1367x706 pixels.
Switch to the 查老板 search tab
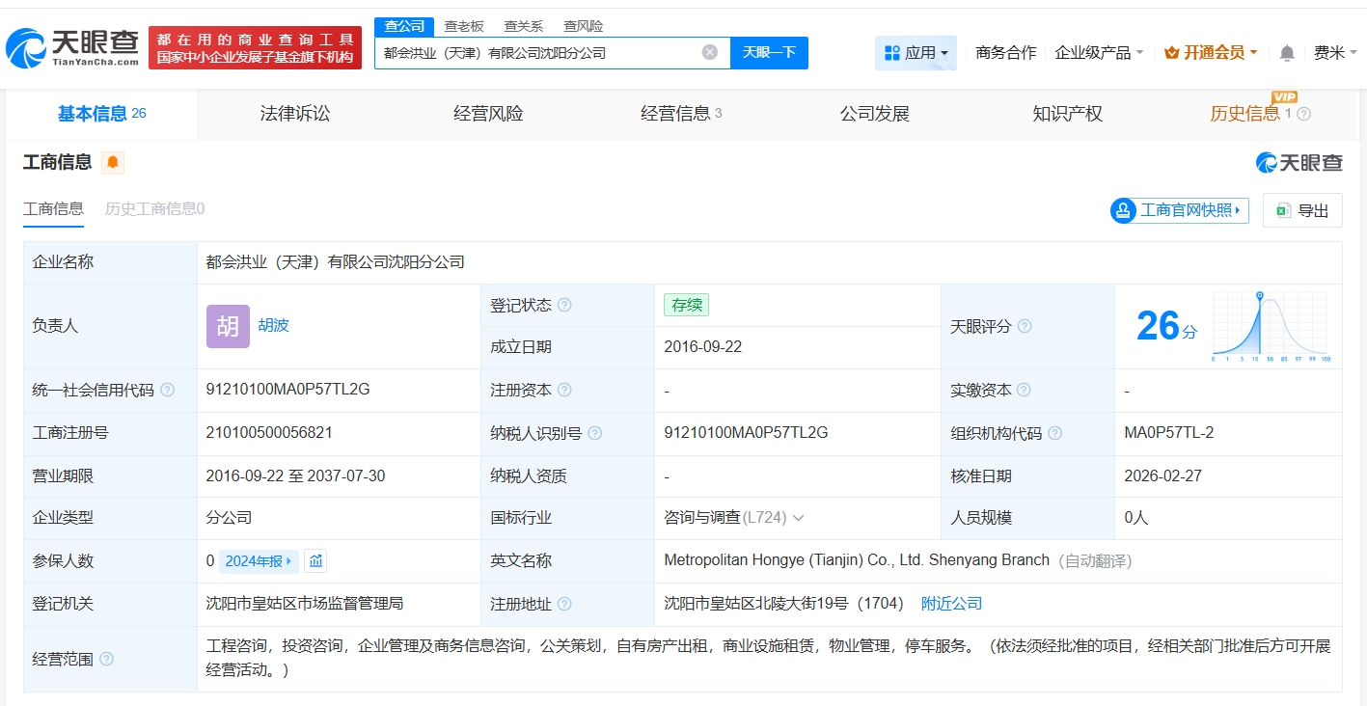click(464, 26)
